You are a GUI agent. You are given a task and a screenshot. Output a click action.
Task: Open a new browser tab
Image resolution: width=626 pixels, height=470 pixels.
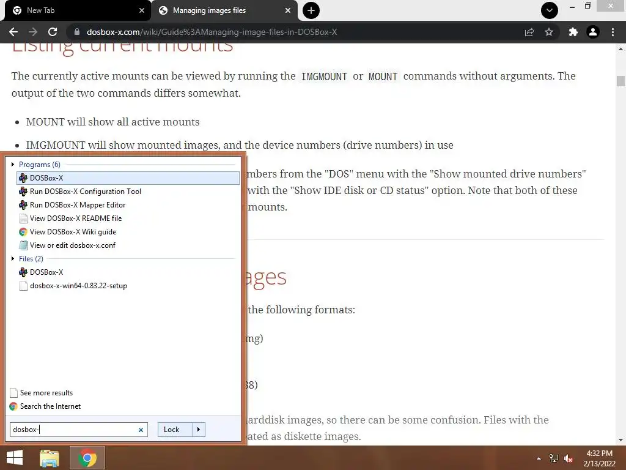(311, 10)
